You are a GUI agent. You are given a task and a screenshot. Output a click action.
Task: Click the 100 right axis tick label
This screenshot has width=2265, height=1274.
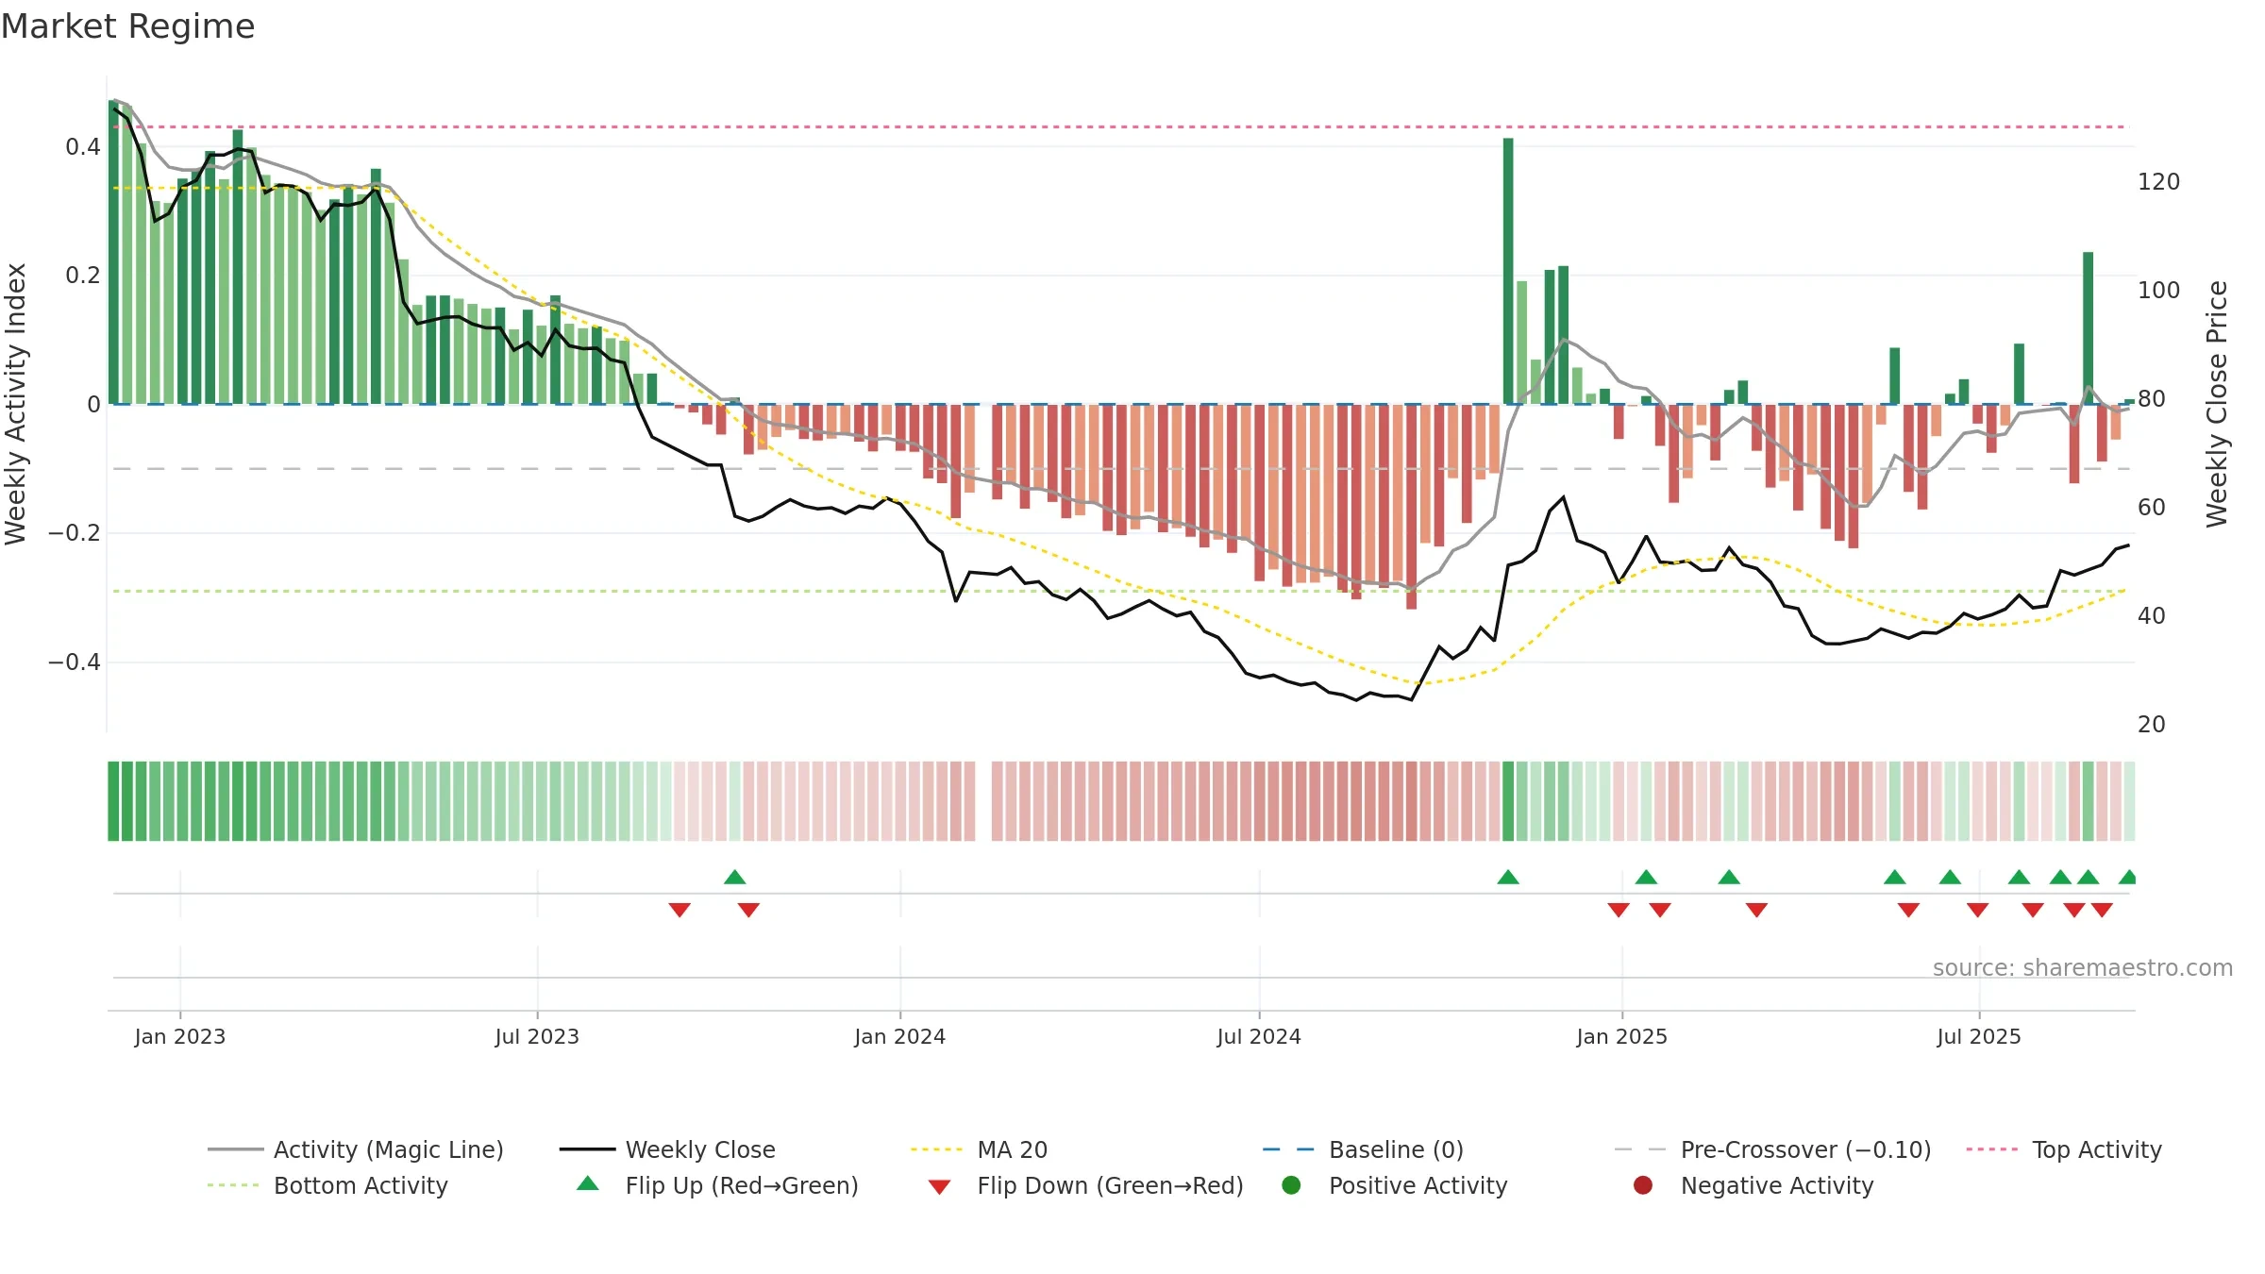(x=2159, y=290)
